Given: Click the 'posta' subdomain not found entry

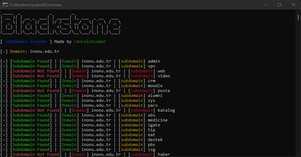Looking at the screenshot, I should [164, 91].
